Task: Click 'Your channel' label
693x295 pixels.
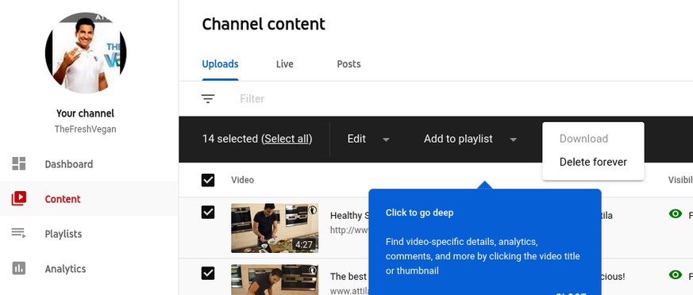Action: point(85,113)
